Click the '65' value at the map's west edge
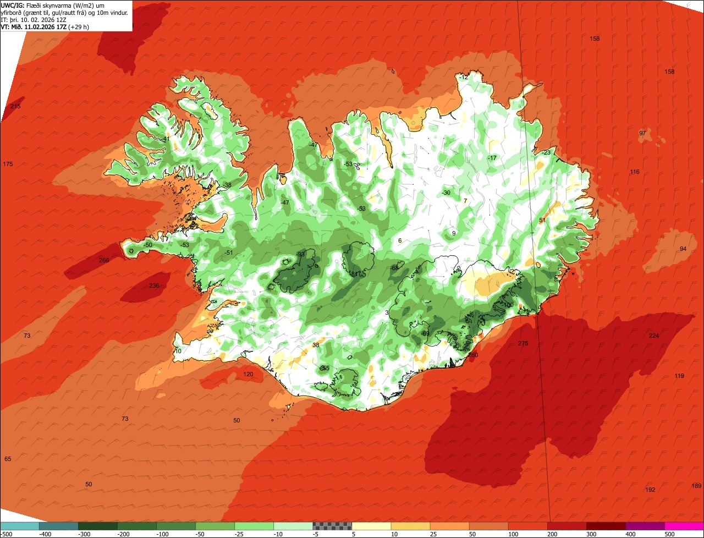This screenshot has width=704, height=538. (x=8, y=459)
